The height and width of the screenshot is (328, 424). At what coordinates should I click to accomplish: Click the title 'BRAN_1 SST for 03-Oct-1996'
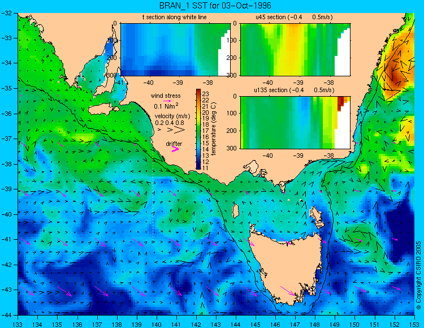[215, 6]
